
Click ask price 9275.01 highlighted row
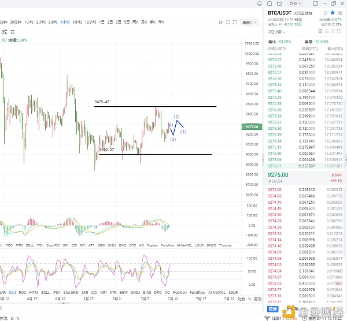coord(274,166)
